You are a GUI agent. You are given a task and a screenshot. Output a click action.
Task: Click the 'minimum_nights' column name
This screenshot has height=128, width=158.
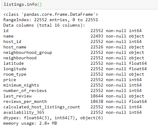click(21, 85)
